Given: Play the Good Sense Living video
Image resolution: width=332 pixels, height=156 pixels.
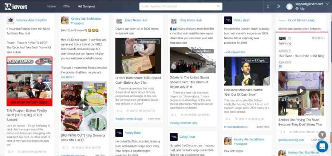Looking at the screenshot, I should (301, 91).
